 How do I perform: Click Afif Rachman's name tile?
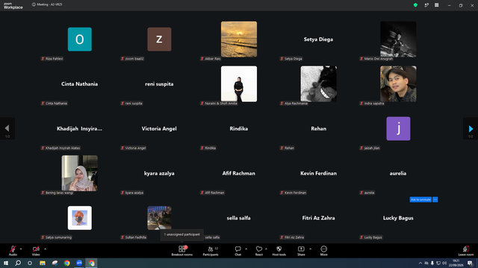[239, 173]
